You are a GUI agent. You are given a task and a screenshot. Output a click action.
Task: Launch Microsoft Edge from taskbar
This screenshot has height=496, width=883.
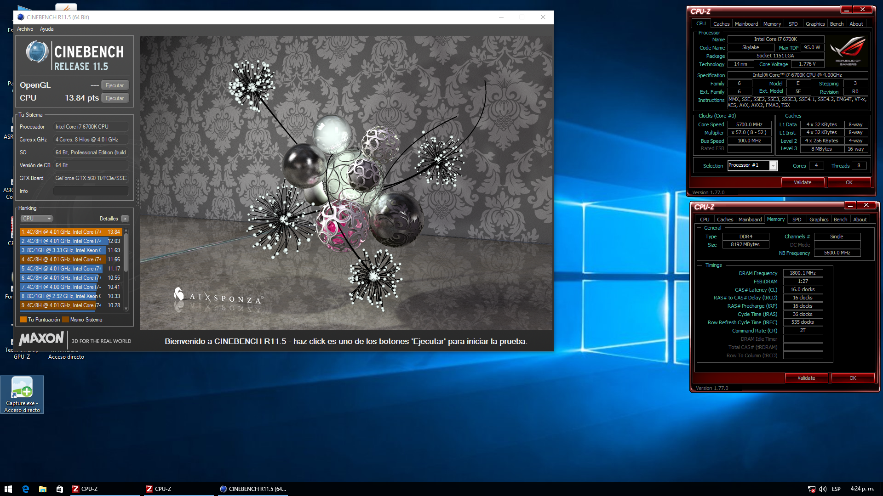(x=26, y=489)
